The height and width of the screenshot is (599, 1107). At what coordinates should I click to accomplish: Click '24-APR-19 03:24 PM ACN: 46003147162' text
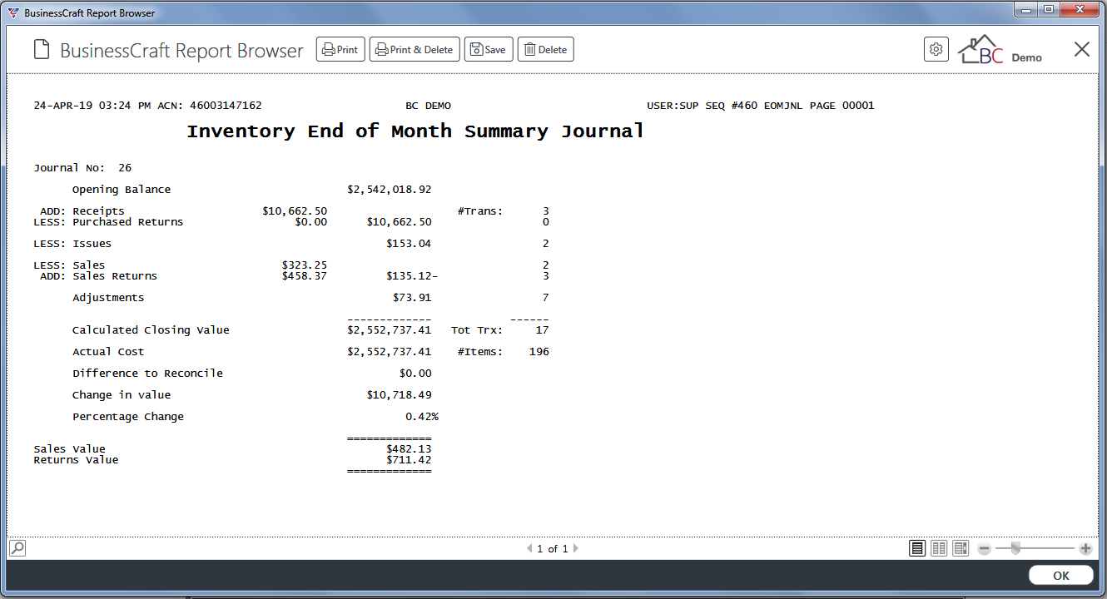[x=147, y=106]
